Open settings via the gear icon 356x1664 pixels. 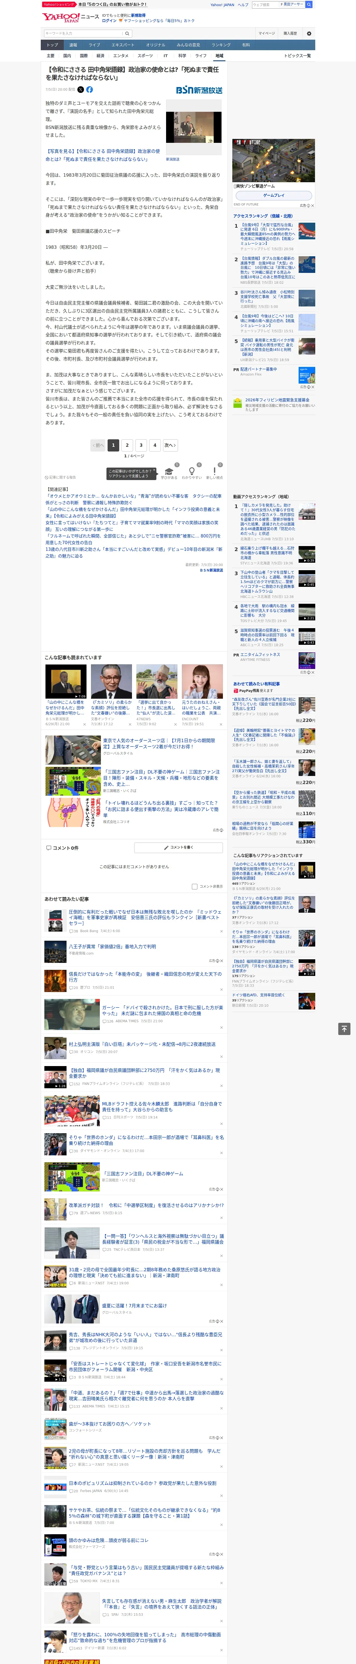(x=309, y=33)
